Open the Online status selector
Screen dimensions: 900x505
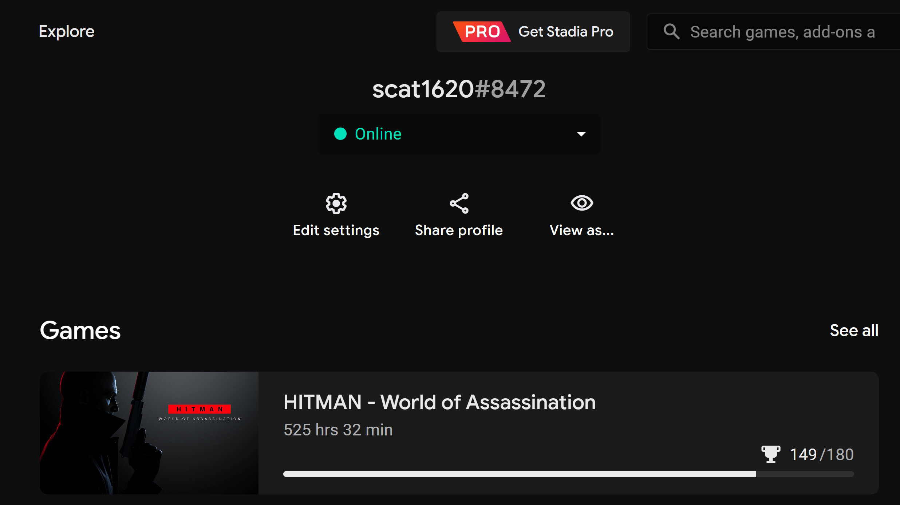tap(459, 134)
